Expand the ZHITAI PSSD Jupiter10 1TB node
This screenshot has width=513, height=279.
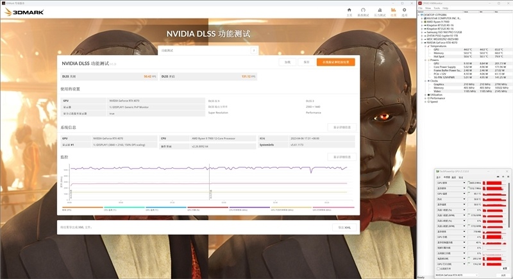422,36
